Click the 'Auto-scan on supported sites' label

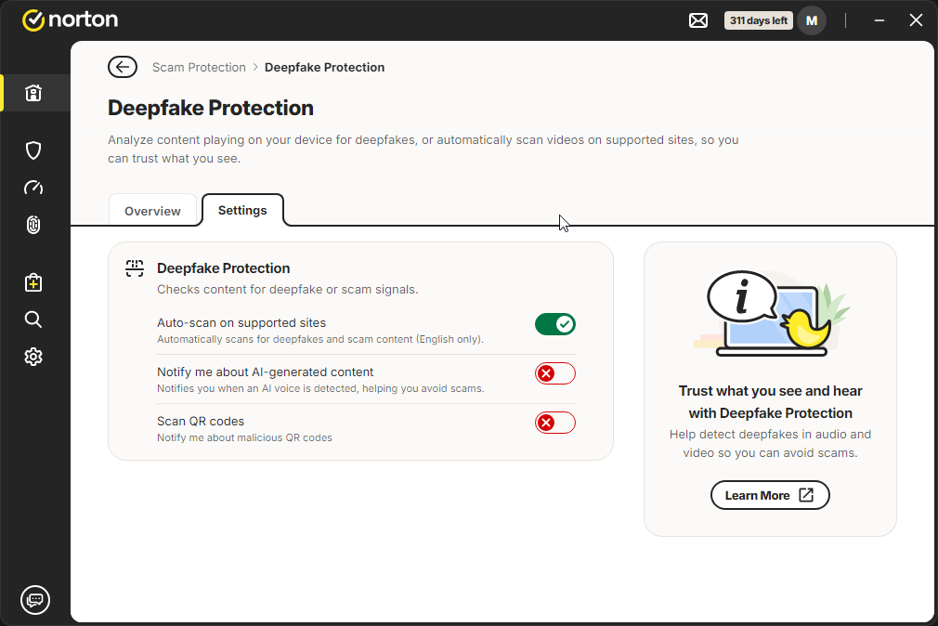[241, 323]
